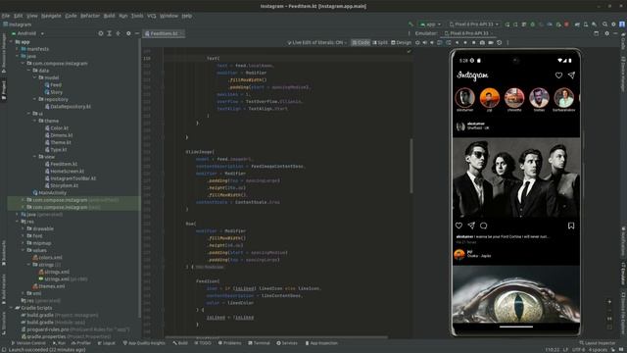Tap the comment bubble under band photo
The width and height of the screenshot is (627, 353).
click(483, 226)
